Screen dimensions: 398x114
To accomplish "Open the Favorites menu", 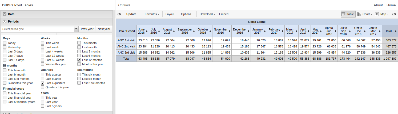I will coord(152,14).
